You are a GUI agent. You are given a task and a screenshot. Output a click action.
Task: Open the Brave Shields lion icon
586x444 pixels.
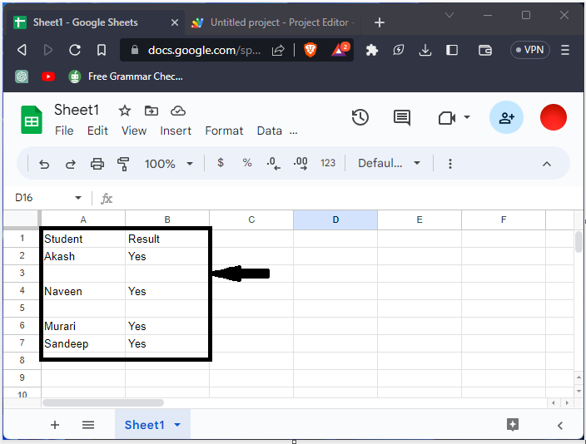click(310, 50)
